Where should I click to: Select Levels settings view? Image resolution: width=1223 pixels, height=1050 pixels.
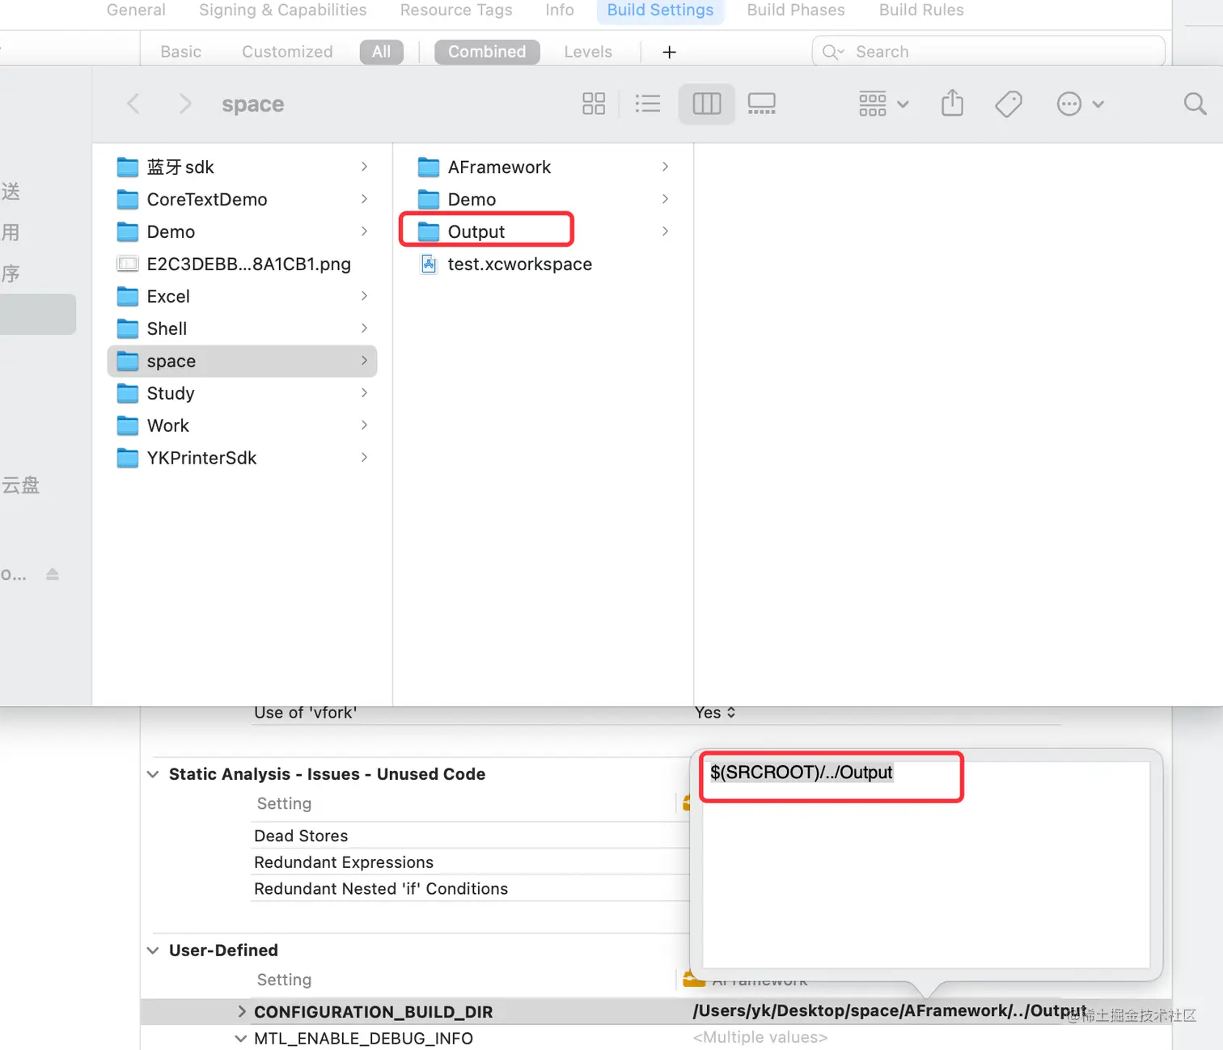(x=588, y=52)
